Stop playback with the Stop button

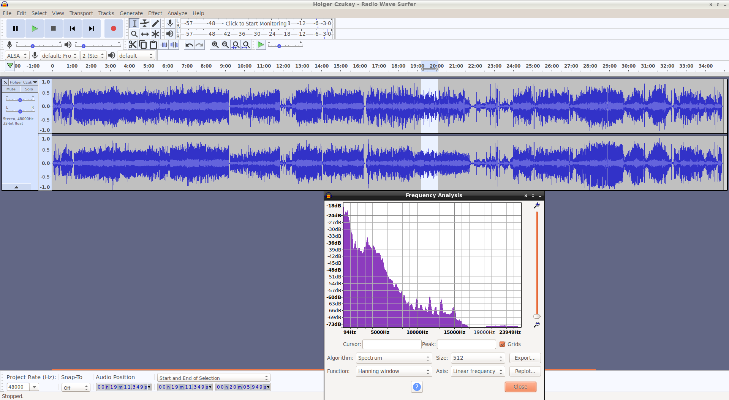click(54, 28)
